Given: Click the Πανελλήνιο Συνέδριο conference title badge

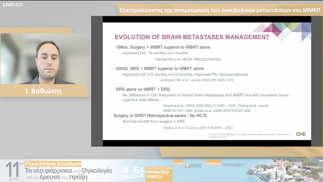Looking at the screenshot, I should point(53,164).
